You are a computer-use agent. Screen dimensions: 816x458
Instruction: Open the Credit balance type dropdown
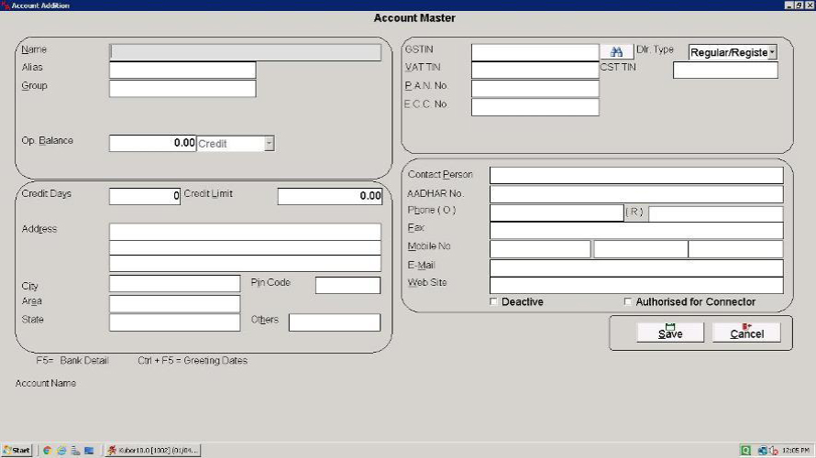pyautogui.click(x=269, y=144)
